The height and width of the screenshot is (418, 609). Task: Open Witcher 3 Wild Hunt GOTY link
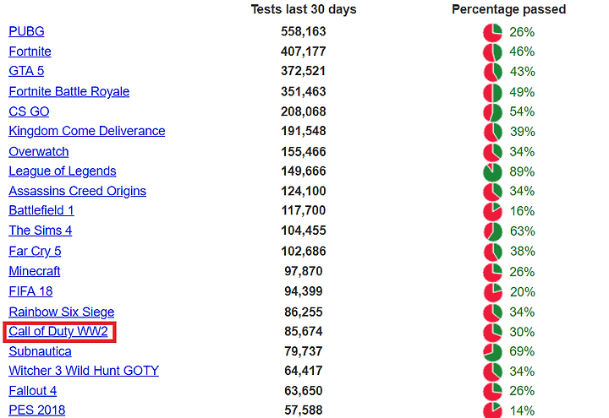click(84, 371)
